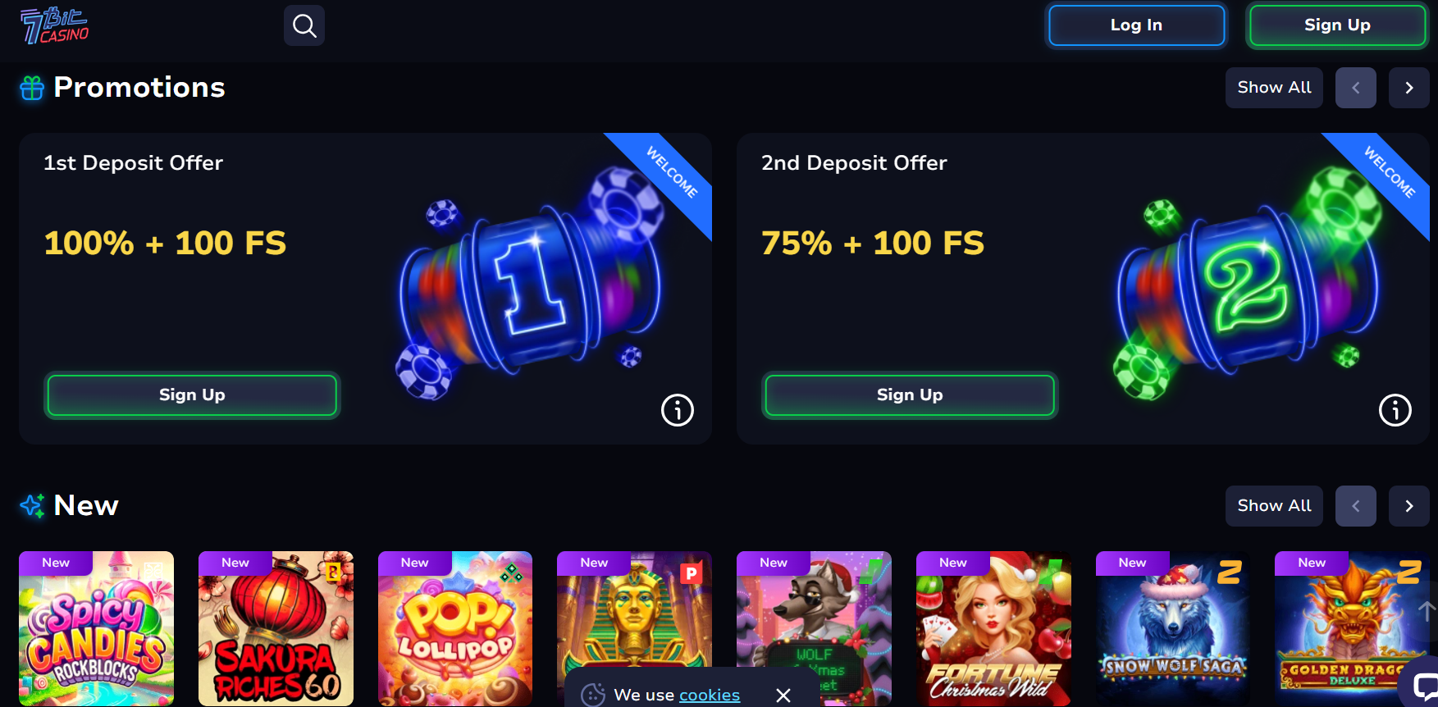Image resolution: width=1438 pixels, height=707 pixels.
Task: Click the Log In button
Action: click(1136, 25)
